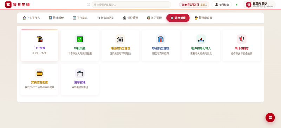Click the 消息模板与推送 description
Image resolution: width=281 pixels, height=128 pixels.
[80, 87]
